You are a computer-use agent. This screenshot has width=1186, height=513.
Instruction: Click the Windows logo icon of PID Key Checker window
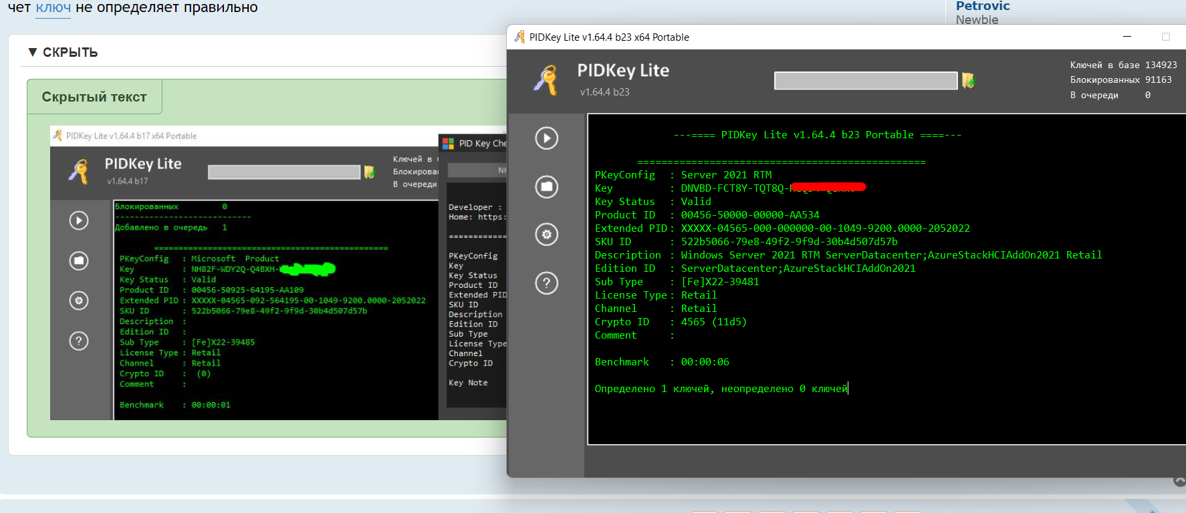click(x=449, y=143)
